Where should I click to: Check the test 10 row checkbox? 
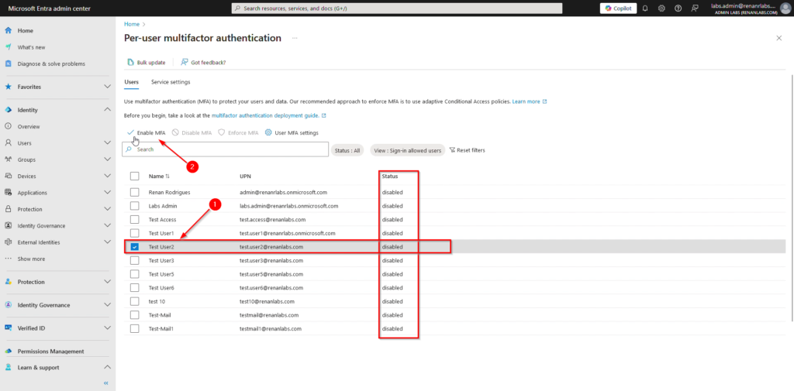click(135, 301)
